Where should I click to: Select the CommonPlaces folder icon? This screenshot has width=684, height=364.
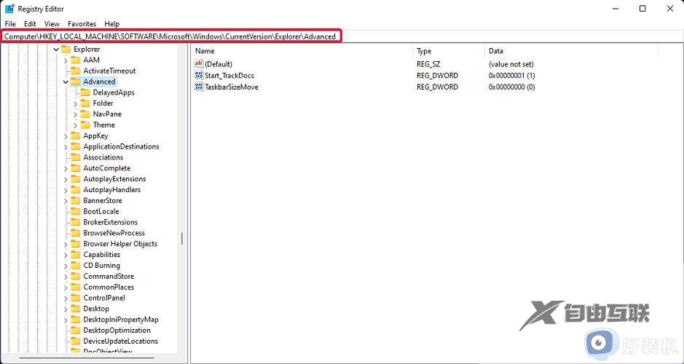point(76,288)
